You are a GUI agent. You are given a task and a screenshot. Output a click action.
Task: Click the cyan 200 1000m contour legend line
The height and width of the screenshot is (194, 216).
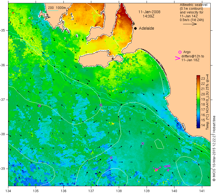pos(53,11)
